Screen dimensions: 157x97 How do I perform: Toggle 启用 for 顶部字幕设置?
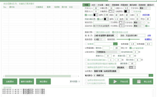pos(98,19)
